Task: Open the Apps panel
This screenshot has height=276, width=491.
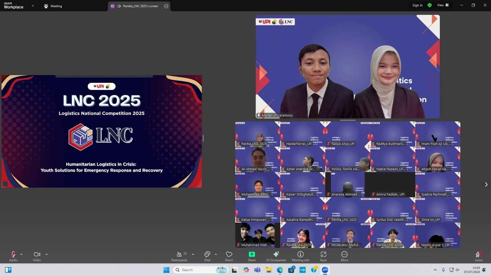Action: tap(323, 256)
